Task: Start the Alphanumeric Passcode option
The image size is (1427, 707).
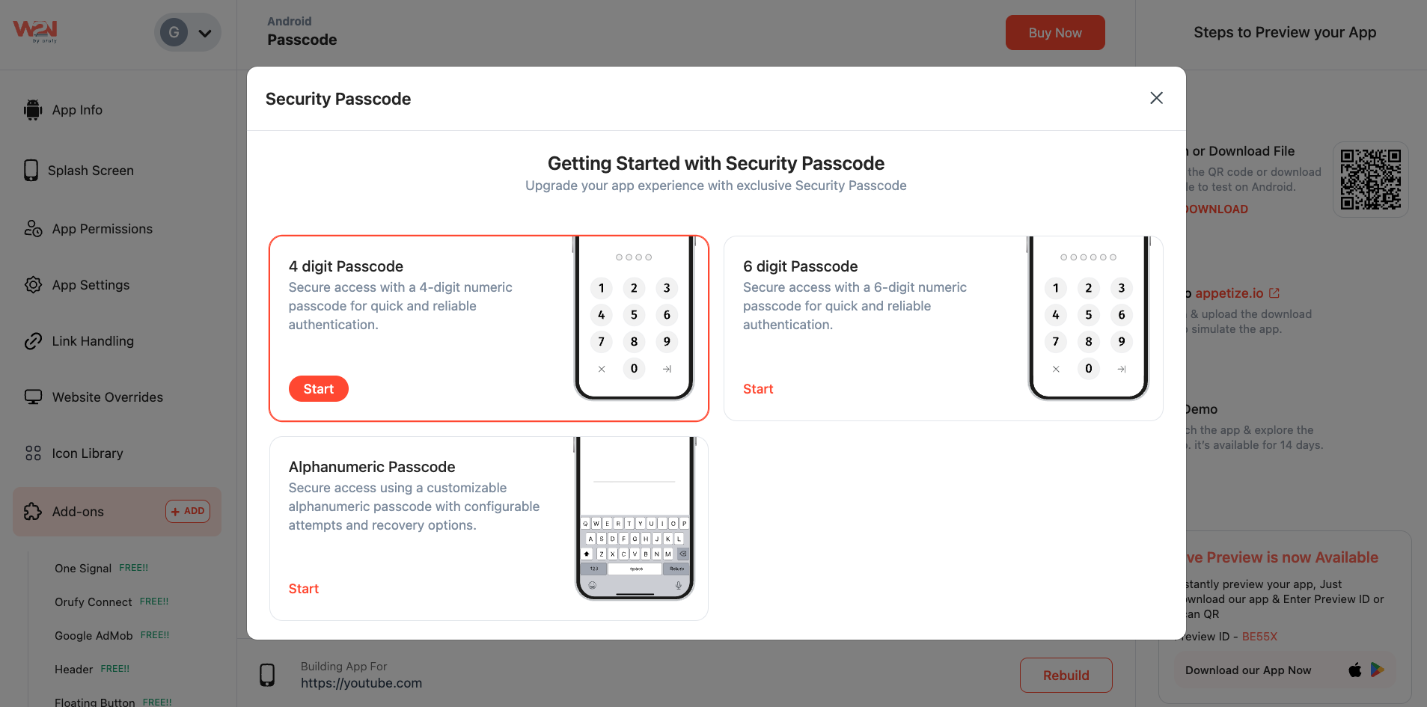Action: tap(304, 589)
